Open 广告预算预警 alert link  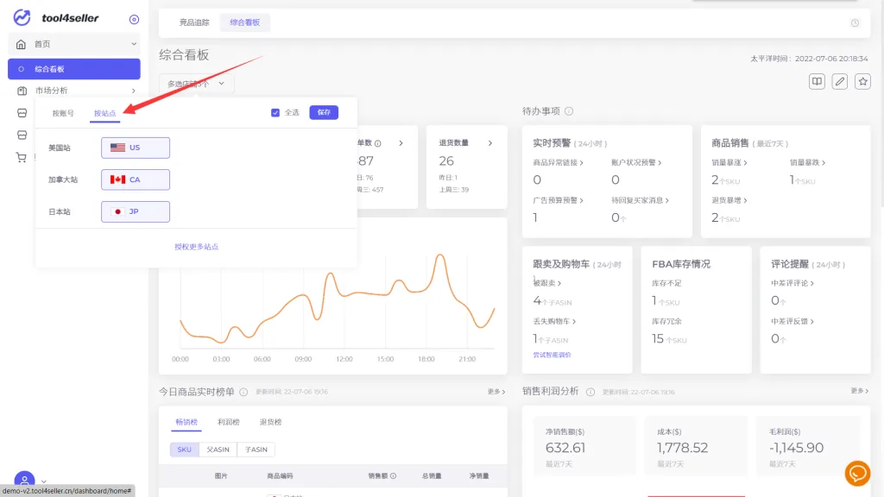coord(559,200)
